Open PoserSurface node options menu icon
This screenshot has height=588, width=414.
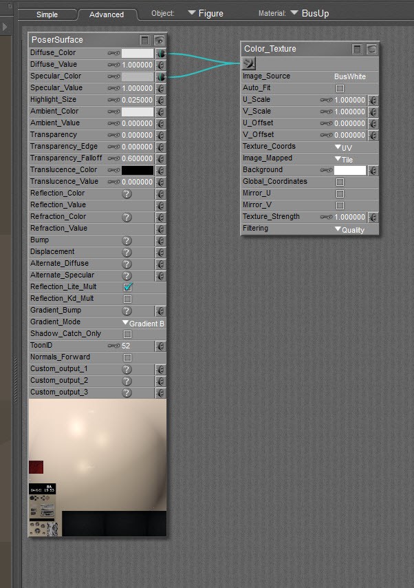[144, 40]
